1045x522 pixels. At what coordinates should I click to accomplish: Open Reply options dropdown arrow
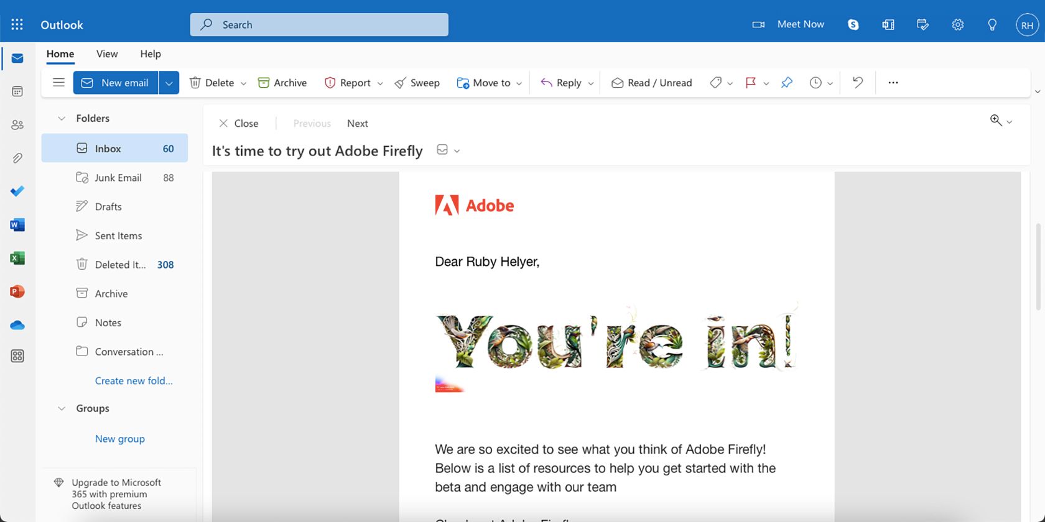tap(591, 83)
